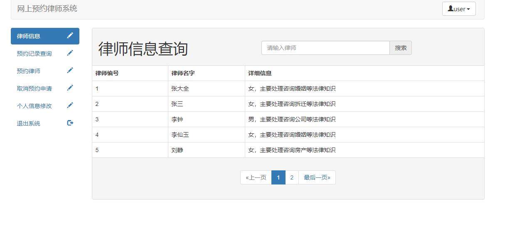Select the 个人信息修改 sidebar item
The width and height of the screenshot is (517, 241).
(x=34, y=106)
